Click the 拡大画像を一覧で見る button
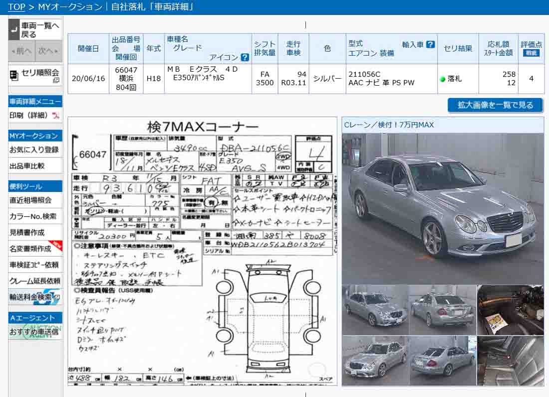Screen dimensions: 549x397 [x=495, y=105]
